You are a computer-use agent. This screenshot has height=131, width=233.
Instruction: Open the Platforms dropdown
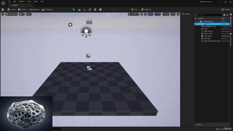click(x=146, y=10)
